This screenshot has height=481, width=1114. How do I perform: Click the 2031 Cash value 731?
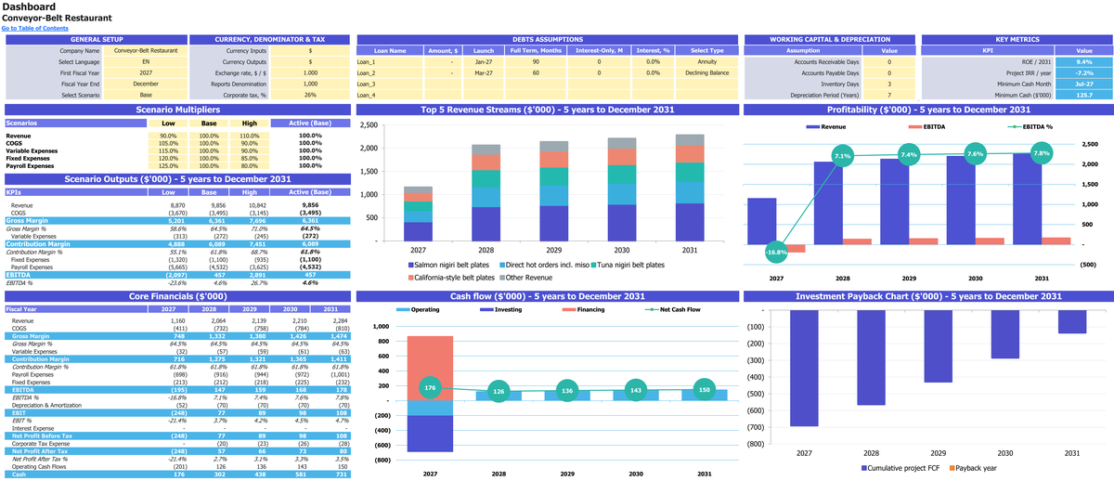pos(338,474)
